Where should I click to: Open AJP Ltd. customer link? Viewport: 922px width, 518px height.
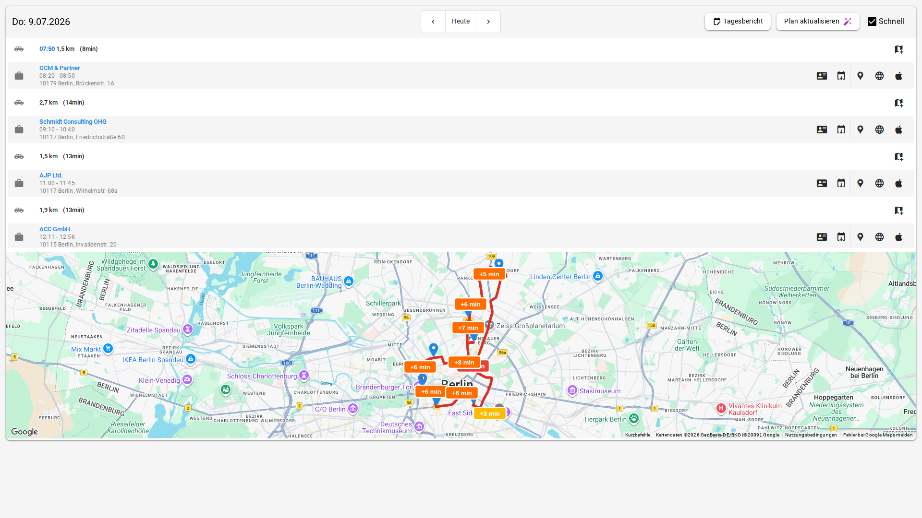point(51,176)
